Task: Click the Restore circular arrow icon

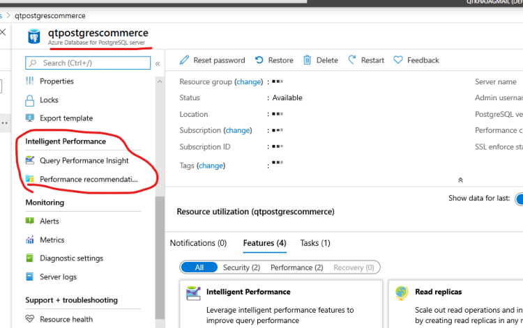Action: (x=259, y=60)
